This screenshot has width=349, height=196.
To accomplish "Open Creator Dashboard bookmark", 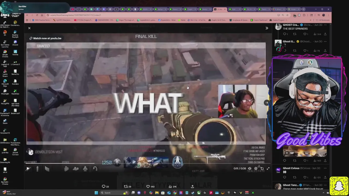I will [259, 20].
